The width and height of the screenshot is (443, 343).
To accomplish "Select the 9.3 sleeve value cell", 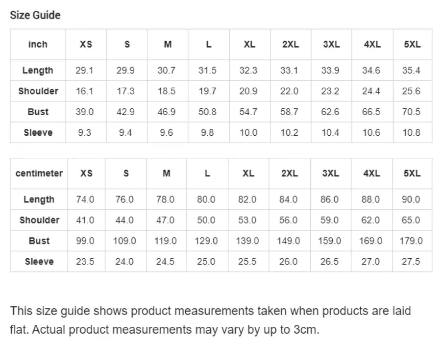I will point(85,132).
